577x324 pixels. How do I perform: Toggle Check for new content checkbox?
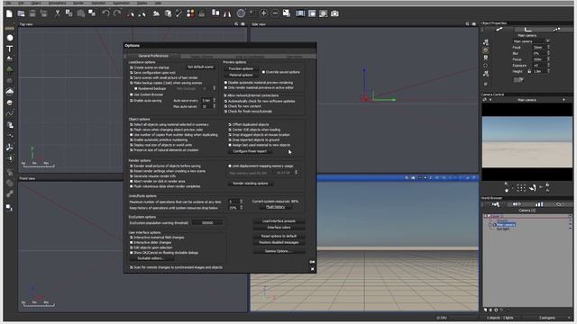[225, 106]
